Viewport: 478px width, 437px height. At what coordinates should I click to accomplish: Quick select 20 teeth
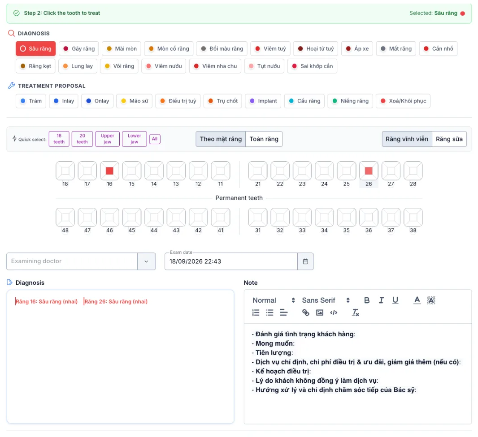(83, 139)
